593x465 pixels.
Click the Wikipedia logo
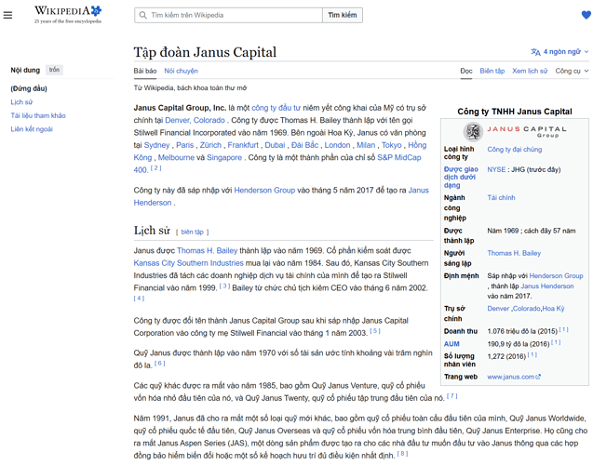pos(68,15)
